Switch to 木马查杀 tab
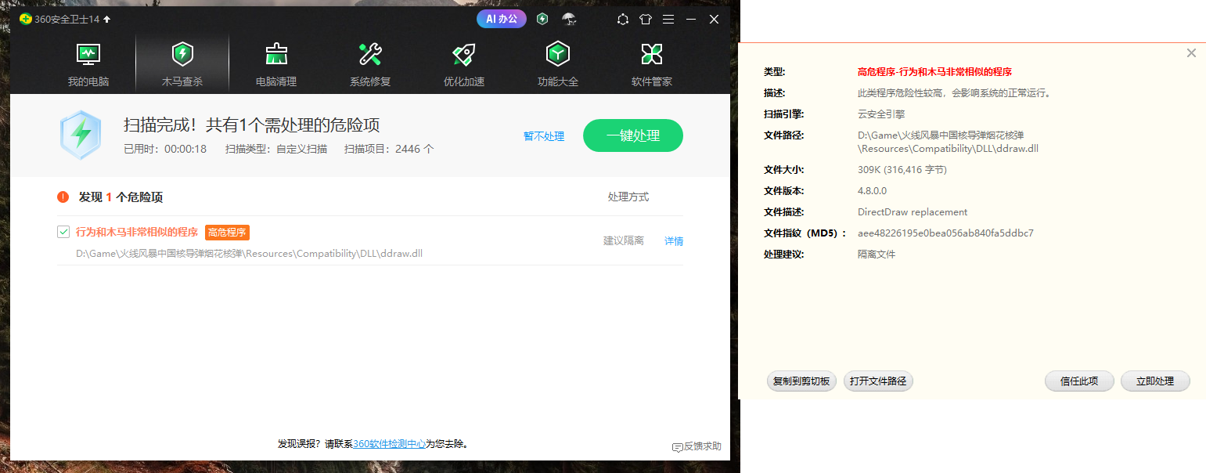 pos(182,64)
